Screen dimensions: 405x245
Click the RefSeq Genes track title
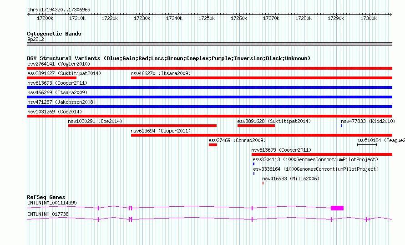click(46, 197)
